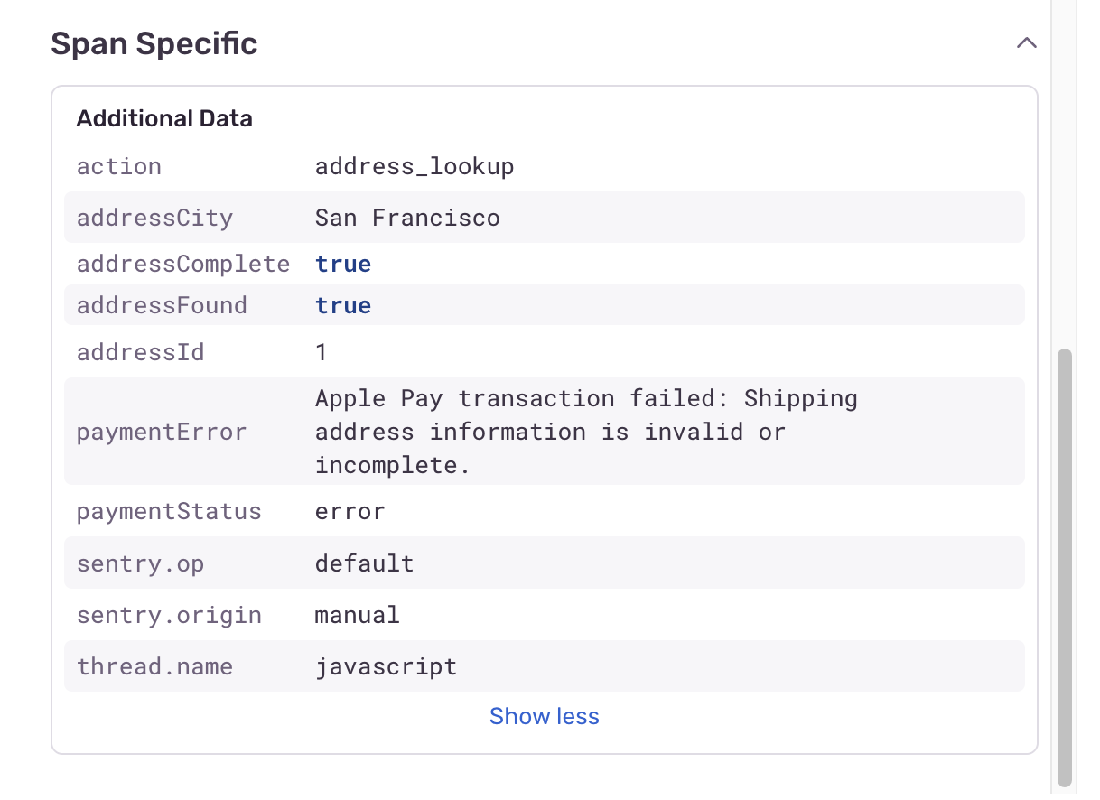
Task: Collapse the Span Specific section chevron
Action: [x=1026, y=43]
